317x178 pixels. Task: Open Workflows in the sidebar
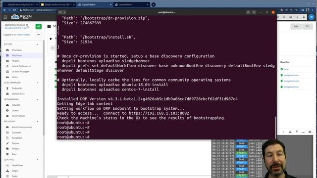pos(17,166)
